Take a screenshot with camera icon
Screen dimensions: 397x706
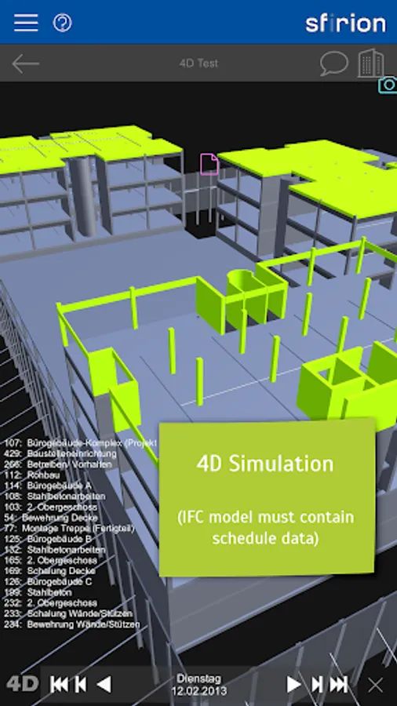[x=388, y=85]
